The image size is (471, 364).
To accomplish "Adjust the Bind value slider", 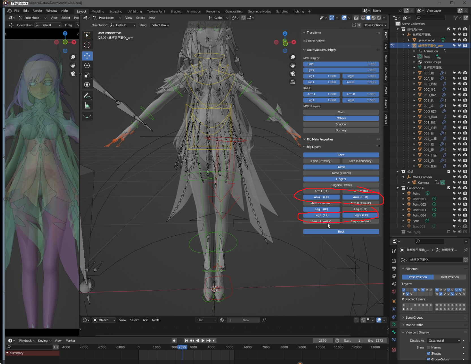I will (x=341, y=64).
